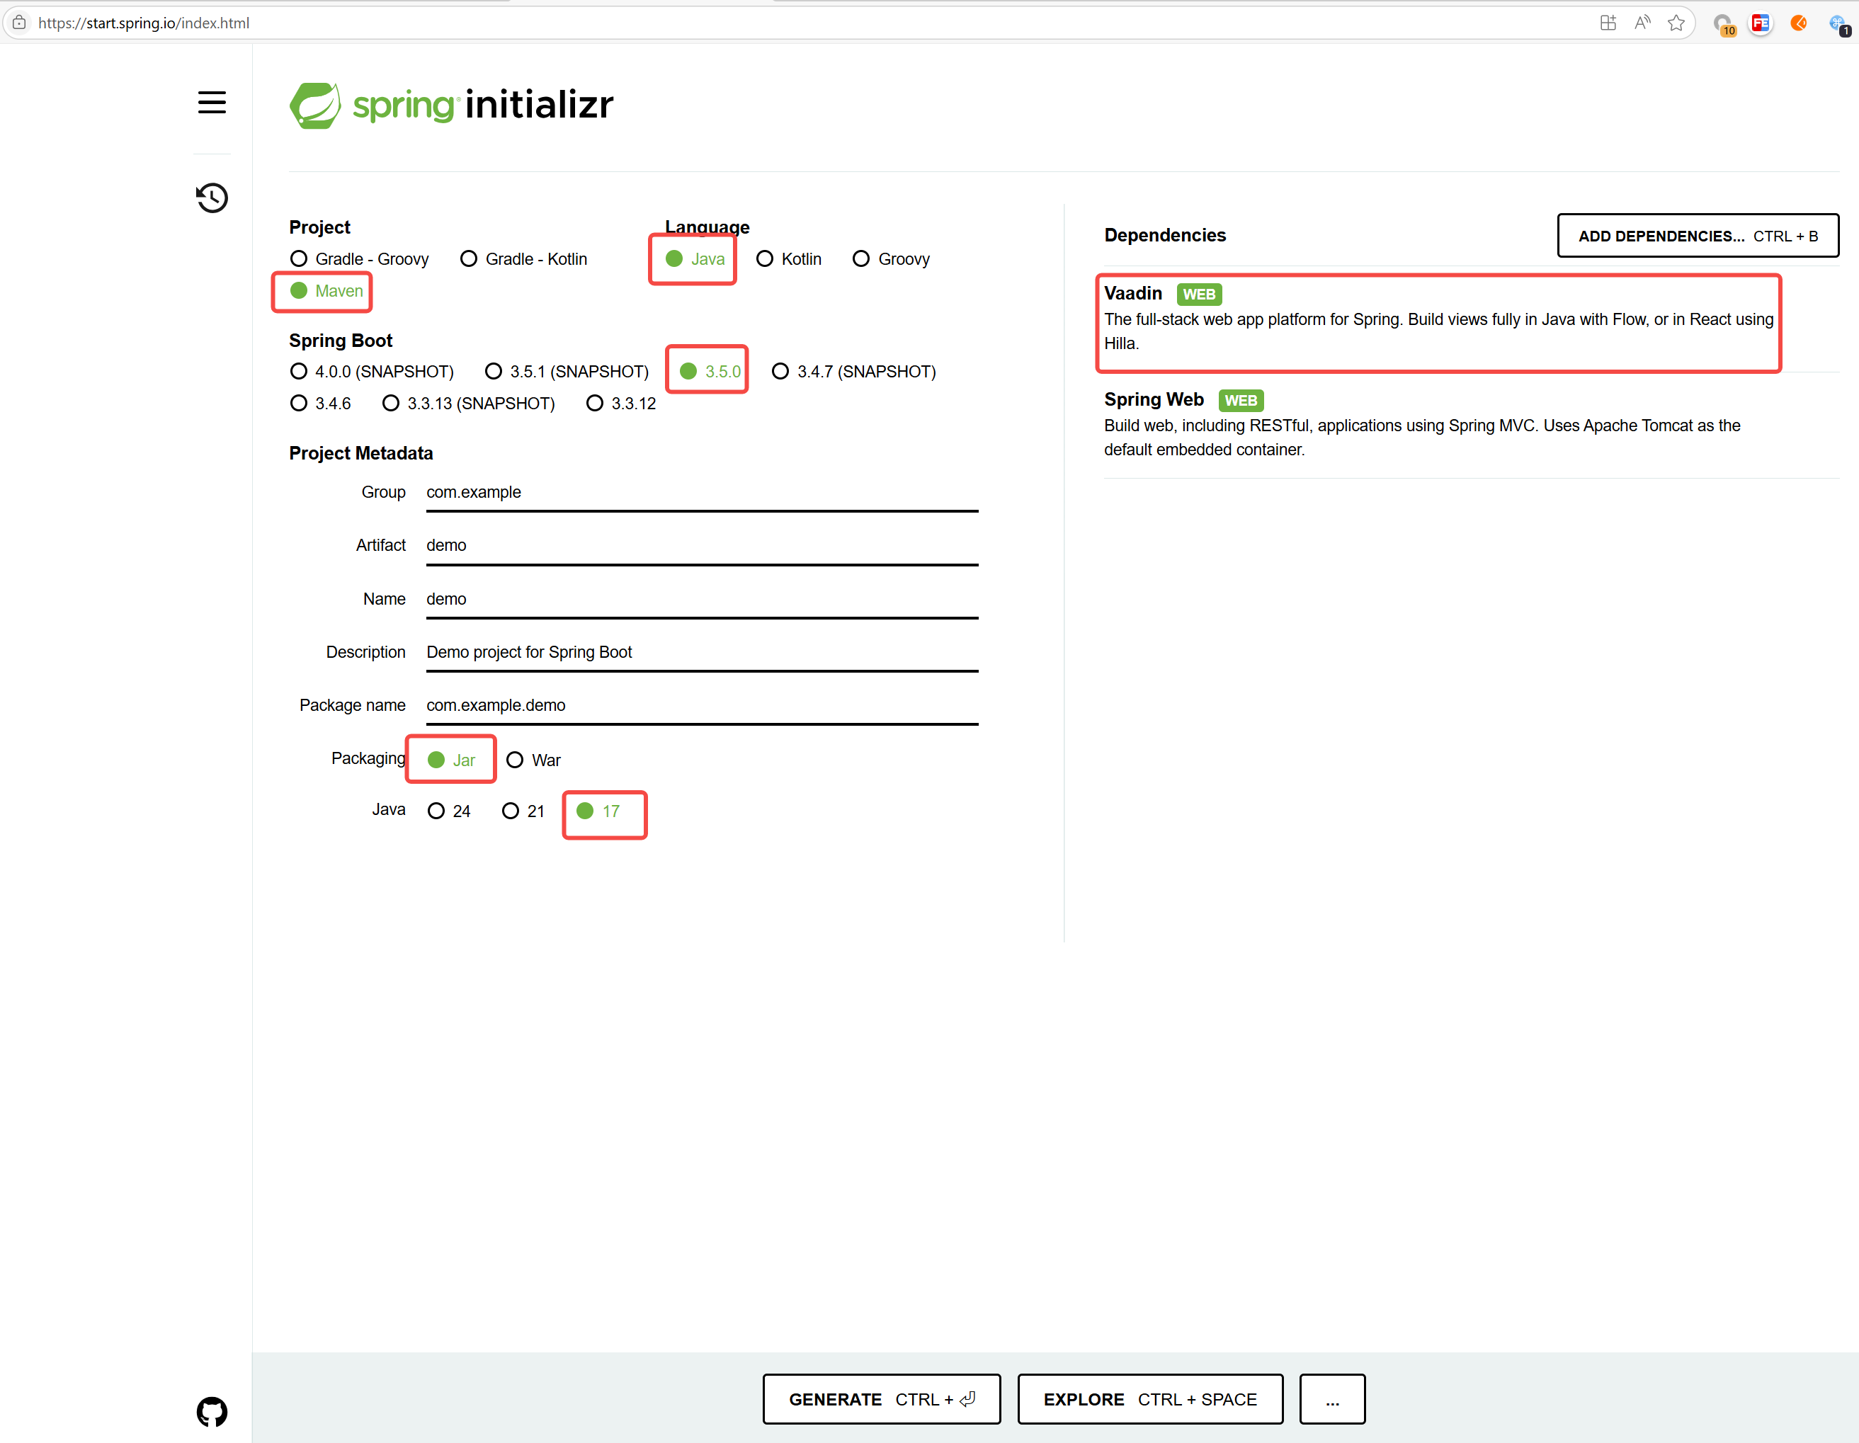1859x1443 pixels.
Task: Click the browser favorites star icon
Action: pyautogui.click(x=1676, y=23)
